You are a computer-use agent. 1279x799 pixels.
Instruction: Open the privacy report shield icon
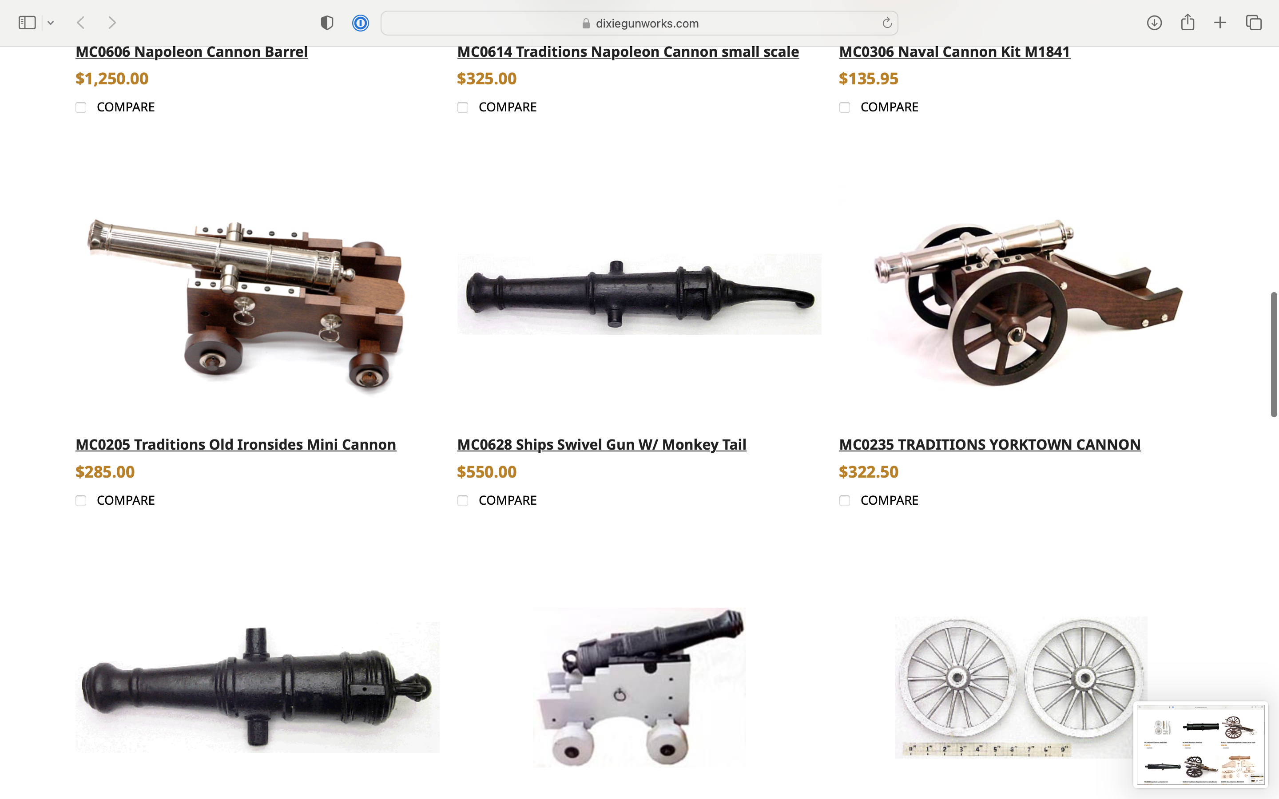pyautogui.click(x=327, y=23)
